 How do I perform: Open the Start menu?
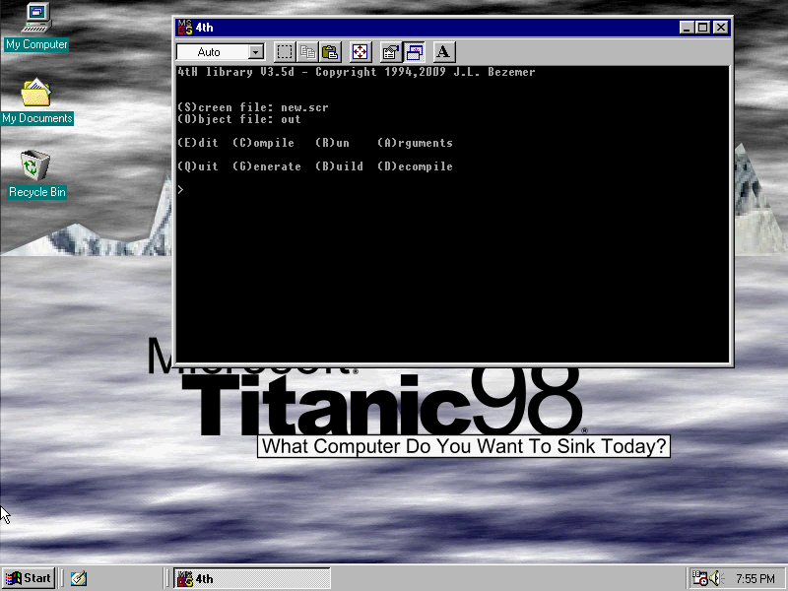click(x=29, y=578)
